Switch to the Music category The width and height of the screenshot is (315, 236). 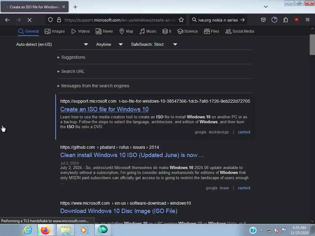click(148, 31)
